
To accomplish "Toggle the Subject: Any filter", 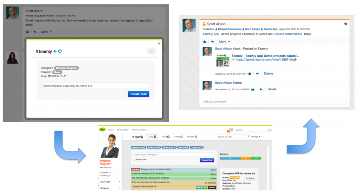I will click(x=154, y=147).
